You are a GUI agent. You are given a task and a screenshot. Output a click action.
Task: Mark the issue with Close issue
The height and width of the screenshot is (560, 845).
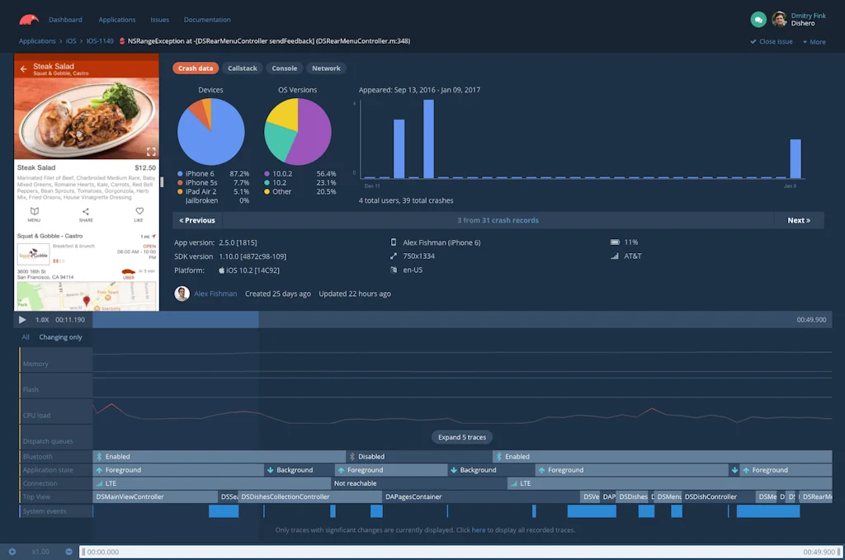771,41
